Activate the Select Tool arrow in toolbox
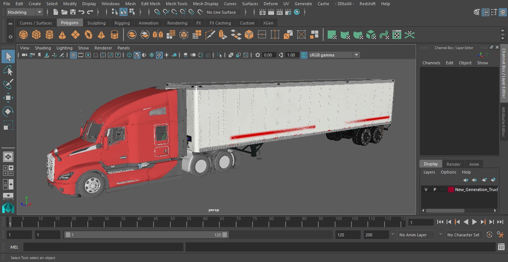Screen dimensions: 508x262 click(8, 56)
